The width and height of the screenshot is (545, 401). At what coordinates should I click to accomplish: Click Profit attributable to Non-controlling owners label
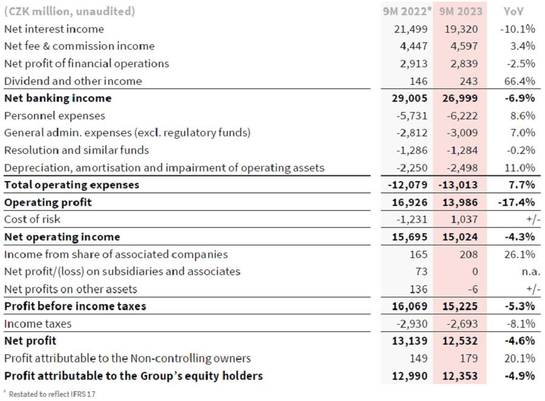point(128,358)
